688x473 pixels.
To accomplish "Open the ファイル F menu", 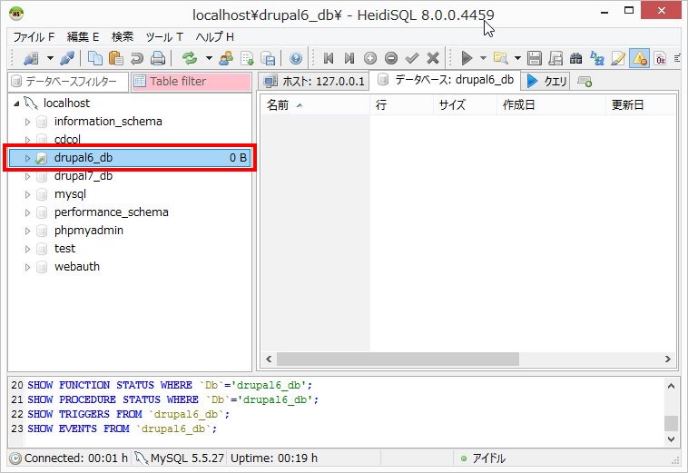I will click(34, 37).
